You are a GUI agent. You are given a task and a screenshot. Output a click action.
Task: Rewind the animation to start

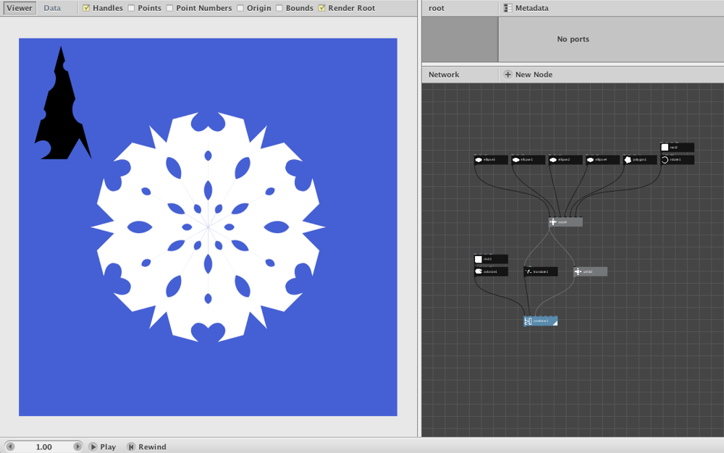coord(147,446)
